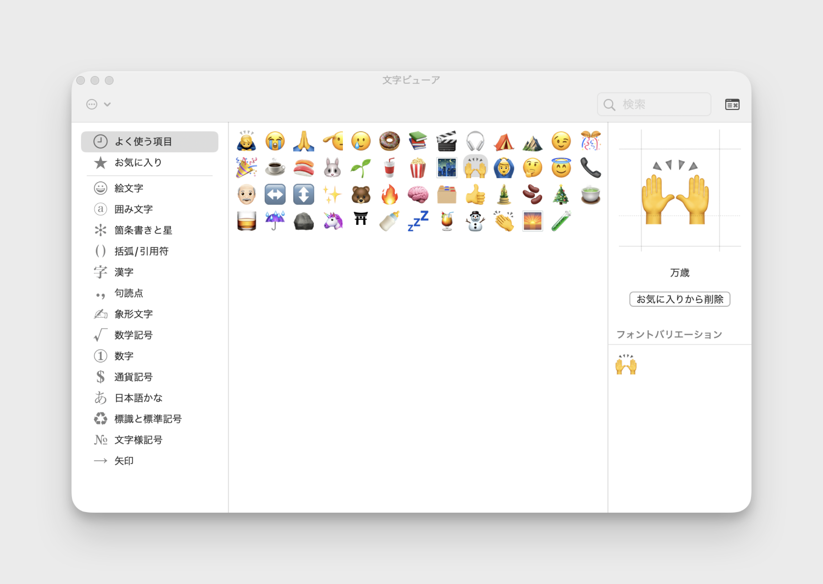Select 通貨記号 category in sidebar
This screenshot has width=823, height=584.
[x=133, y=377]
